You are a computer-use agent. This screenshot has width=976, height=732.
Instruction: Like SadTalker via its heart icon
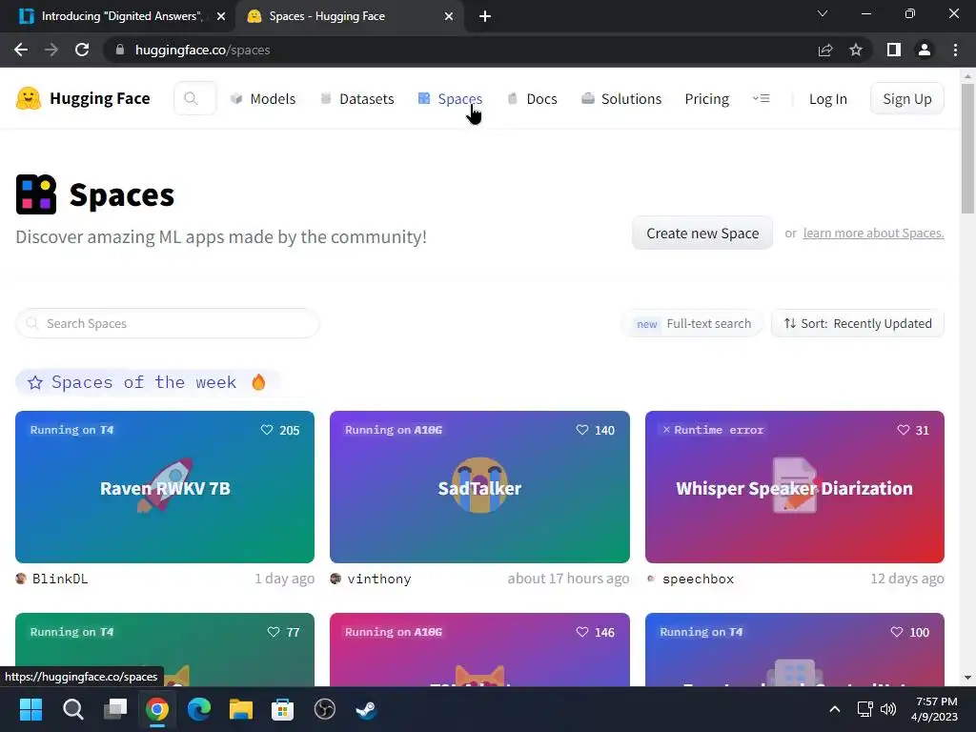tap(582, 430)
